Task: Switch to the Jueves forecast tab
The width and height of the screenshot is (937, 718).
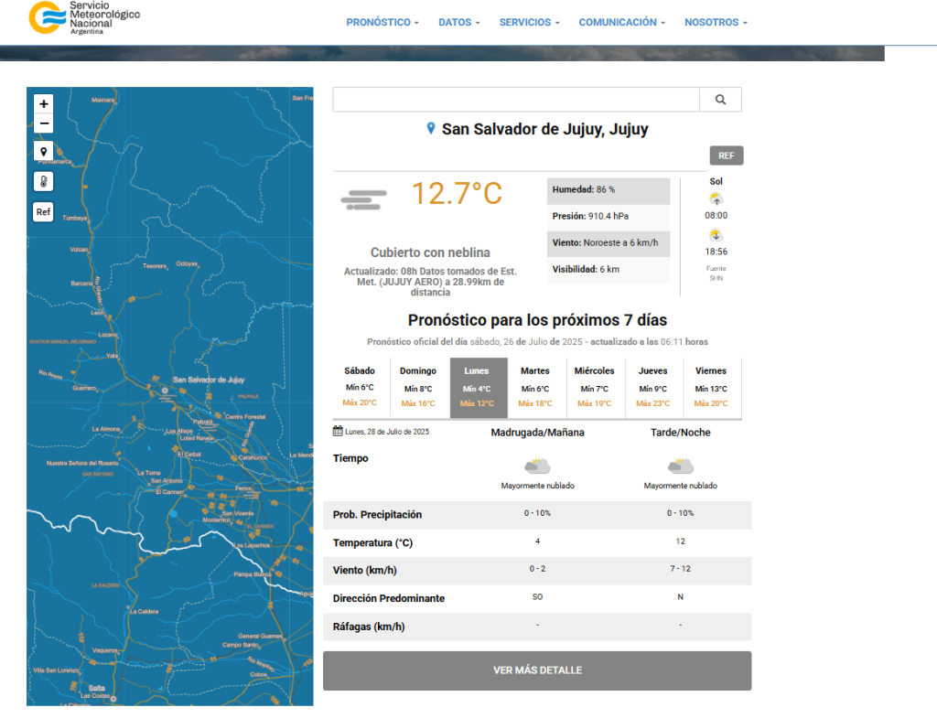Action: coord(652,387)
